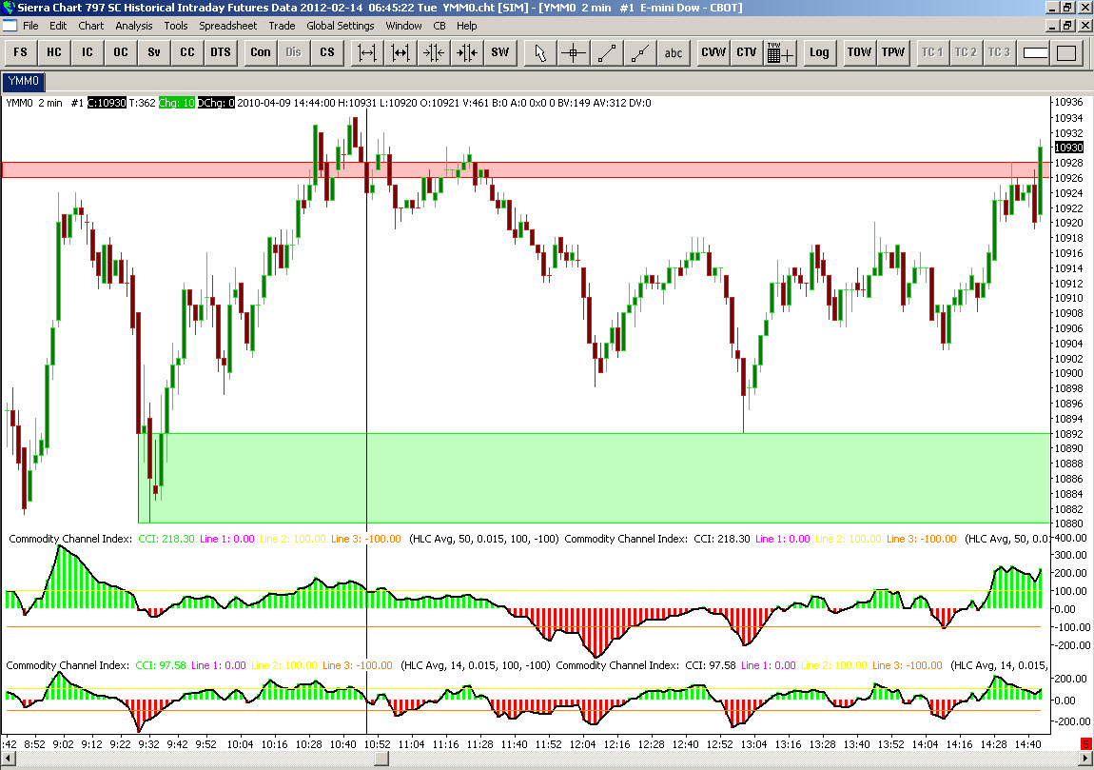This screenshot has height=770, width=1094.
Task: Click the C:10930 close value label
Action: coord(107,103)
